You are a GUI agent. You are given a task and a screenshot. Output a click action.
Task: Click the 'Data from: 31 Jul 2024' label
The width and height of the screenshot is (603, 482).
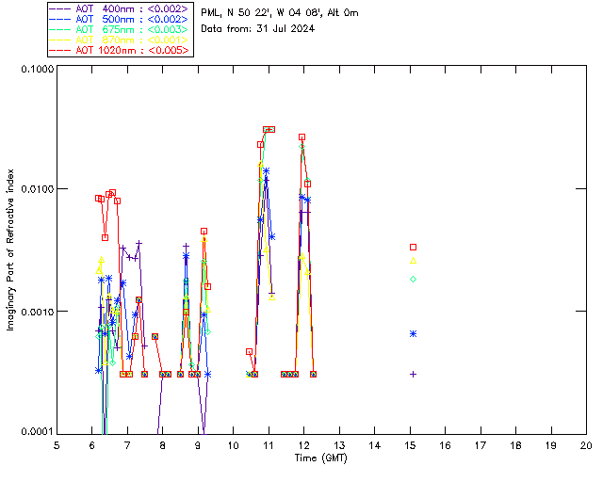[257, 29]
